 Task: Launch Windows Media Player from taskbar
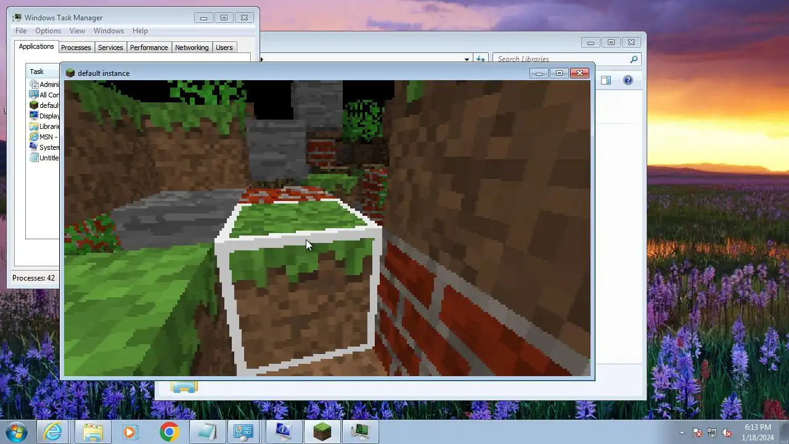[130, 432]
